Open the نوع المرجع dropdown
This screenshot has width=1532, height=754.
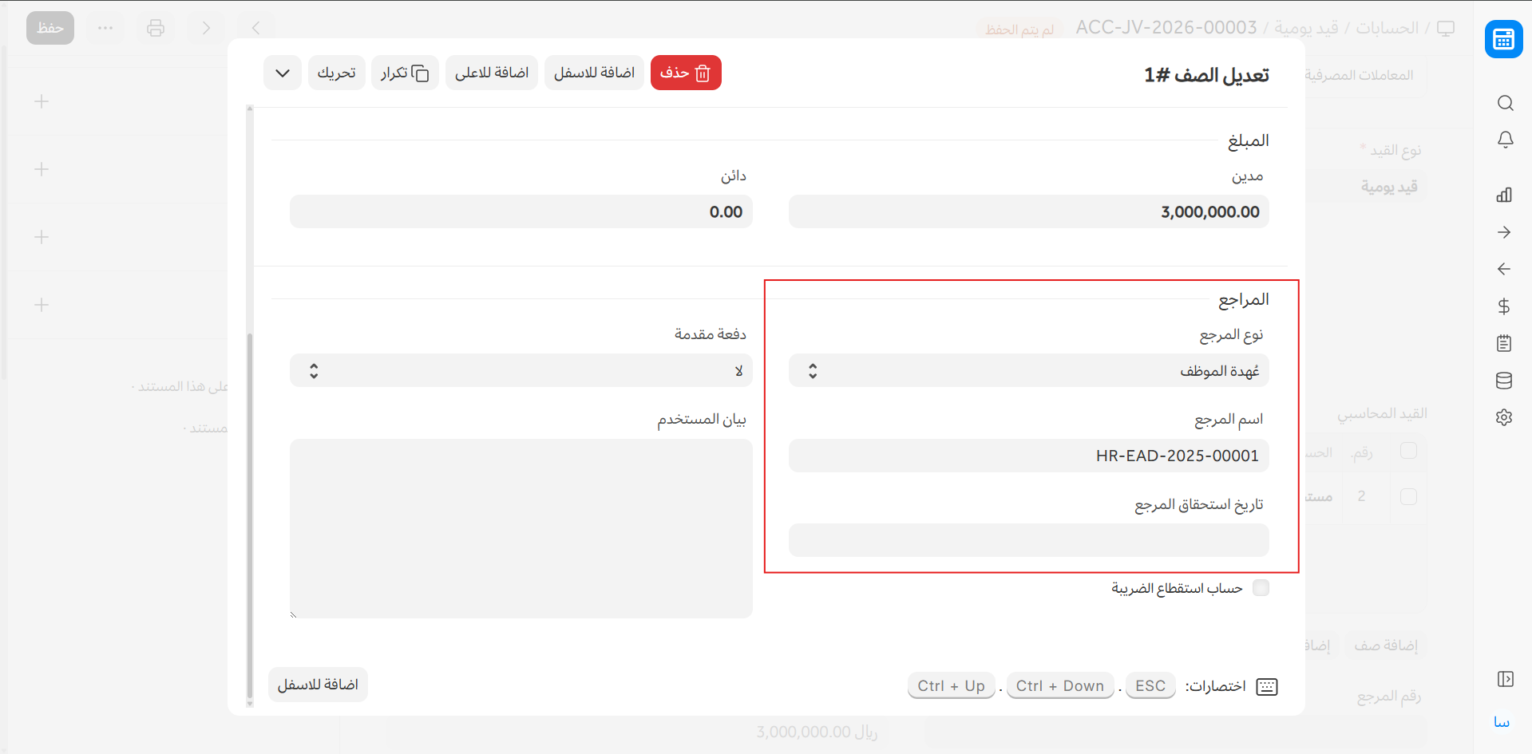pos(1028,371)
